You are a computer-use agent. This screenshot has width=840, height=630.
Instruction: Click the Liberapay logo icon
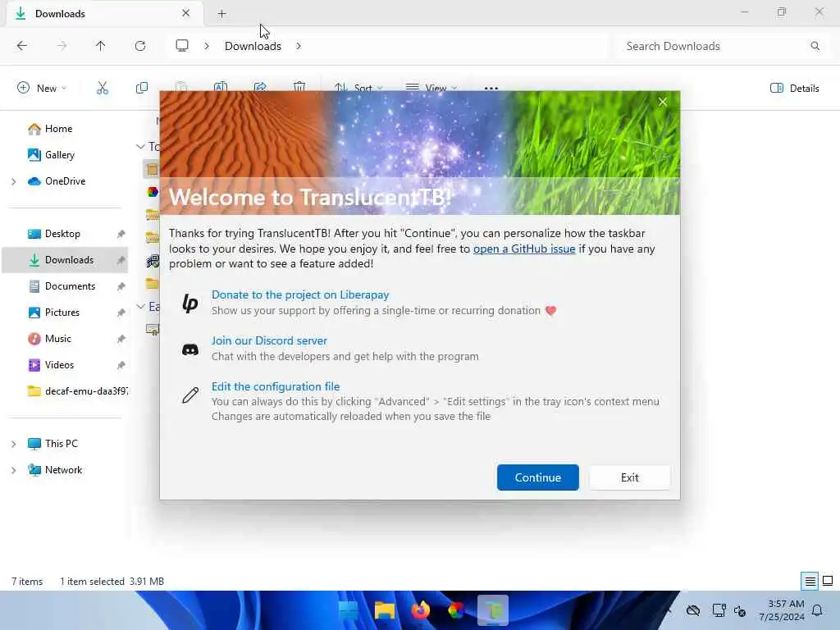click(x=190, y=304)
